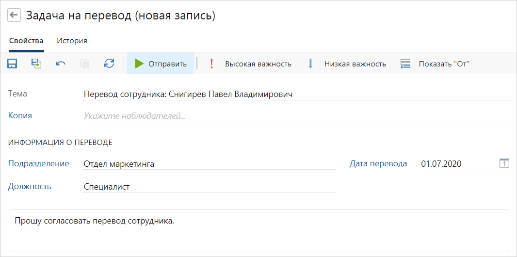Switch to the Свойства tab
Screen dimensions: 517x257
click(x=26, y=41)
